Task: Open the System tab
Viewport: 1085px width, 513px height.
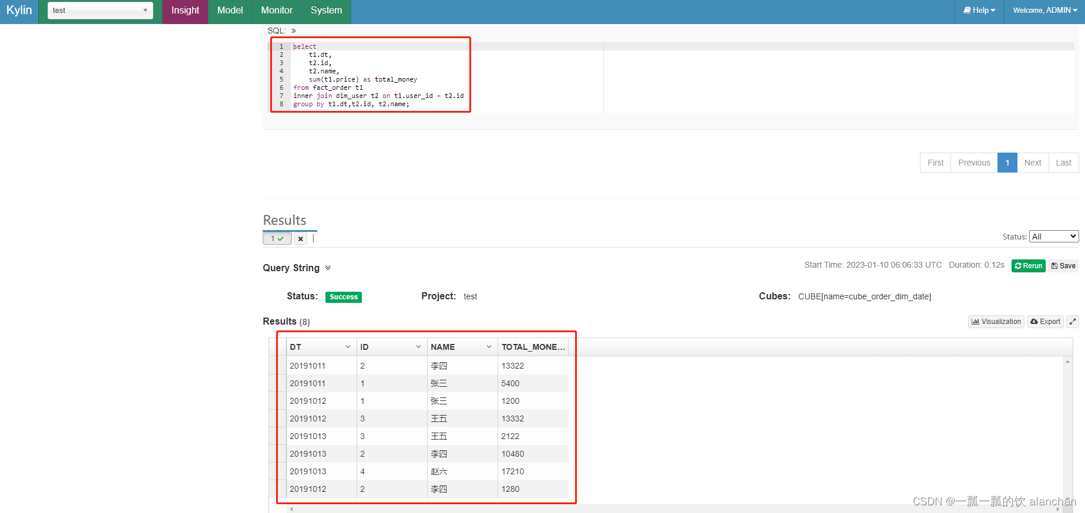Action: (x=326, y=11)
